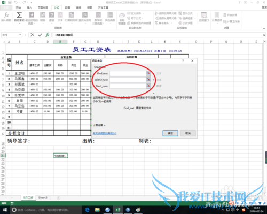Select the 5月工资 sheet tab

pyautogui.click(x=28, y=198)
